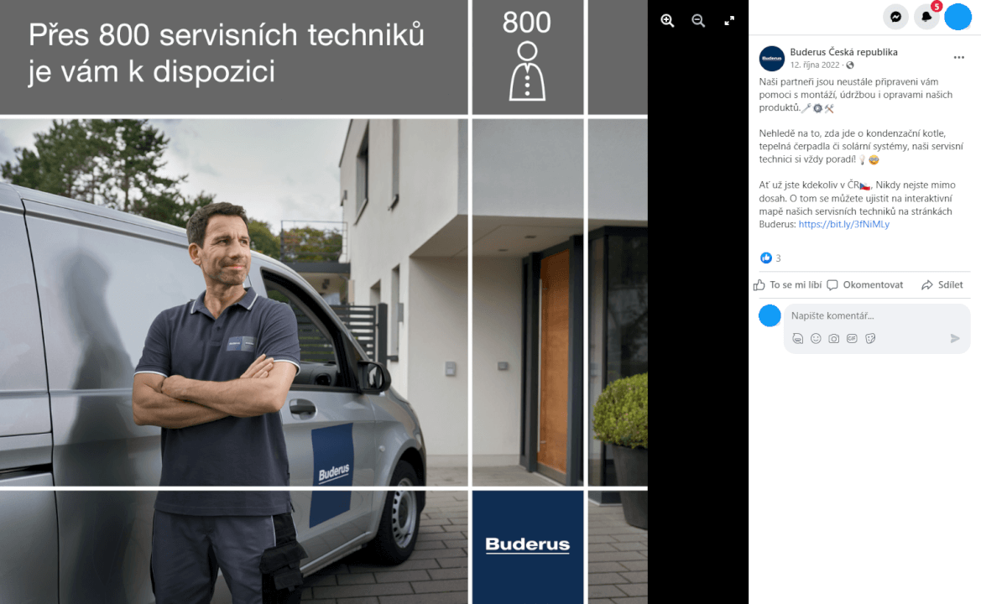Zoom out of the photo
Viewport: 981px width, 604px height.
click(698, 21)
